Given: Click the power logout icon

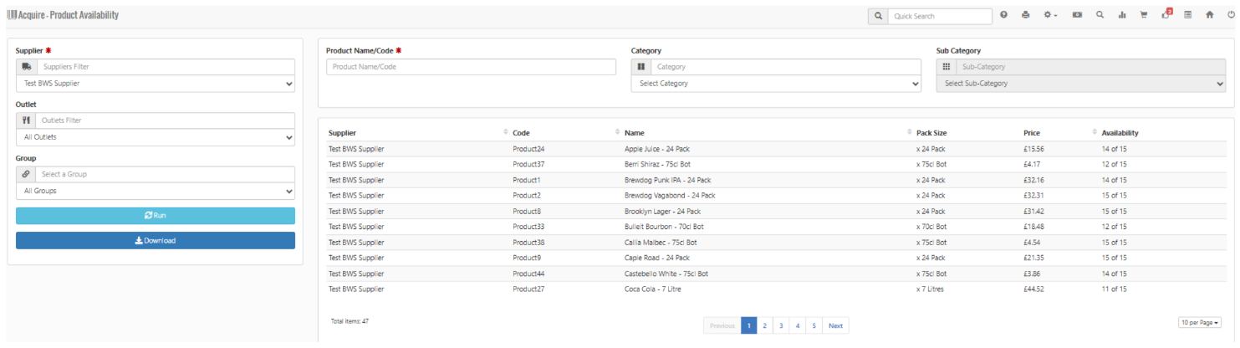Looking at the screenshot, I should [1231, 15].
